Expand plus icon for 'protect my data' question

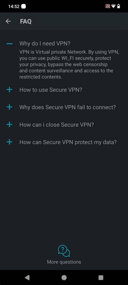(9, 142)
